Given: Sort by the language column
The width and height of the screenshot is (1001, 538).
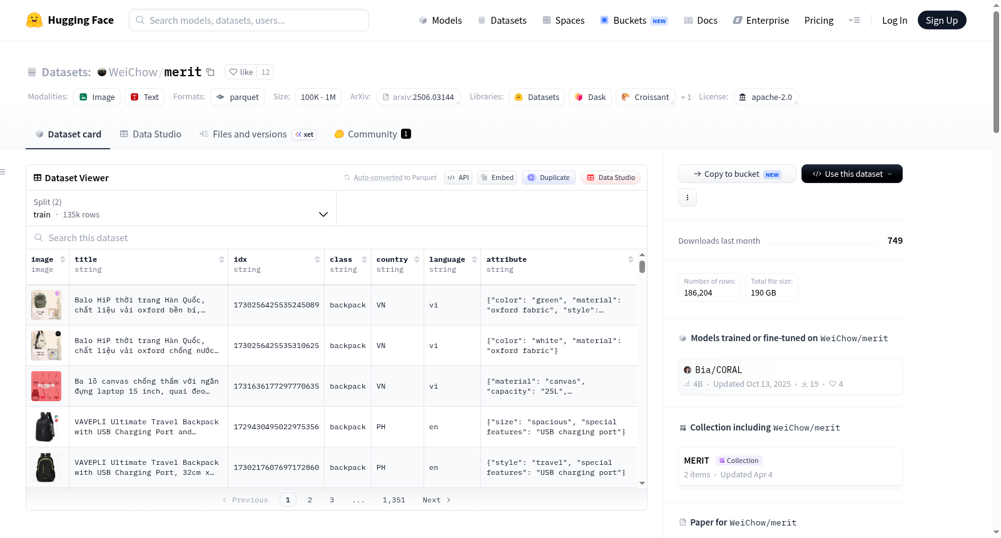Looking at the screenshot, I should pyautogui.click(x=474, y=259).
